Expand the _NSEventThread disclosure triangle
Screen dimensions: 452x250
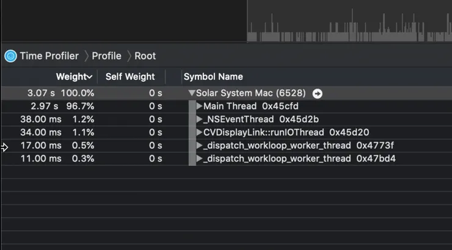pos(199,120)
